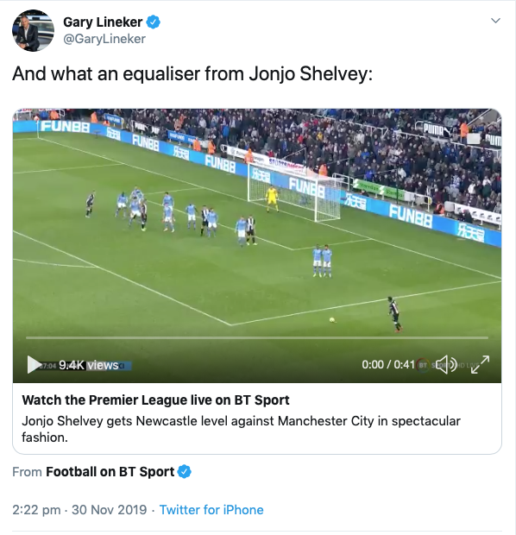Open the Football on BT Sport account
516x535 pixels.
pyautogui.click(x=110, y=472)
